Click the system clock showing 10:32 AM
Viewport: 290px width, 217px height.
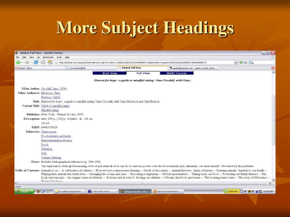[x=268, y=191]
